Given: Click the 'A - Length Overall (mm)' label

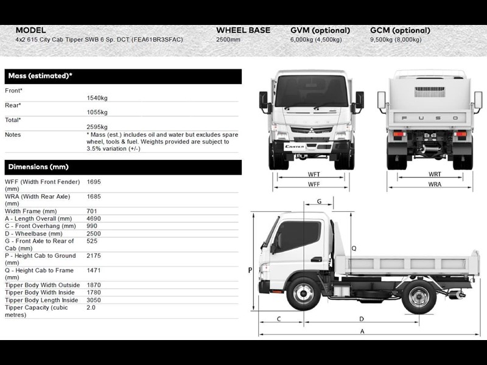Looking at the screenshot, I should point(38,218).
